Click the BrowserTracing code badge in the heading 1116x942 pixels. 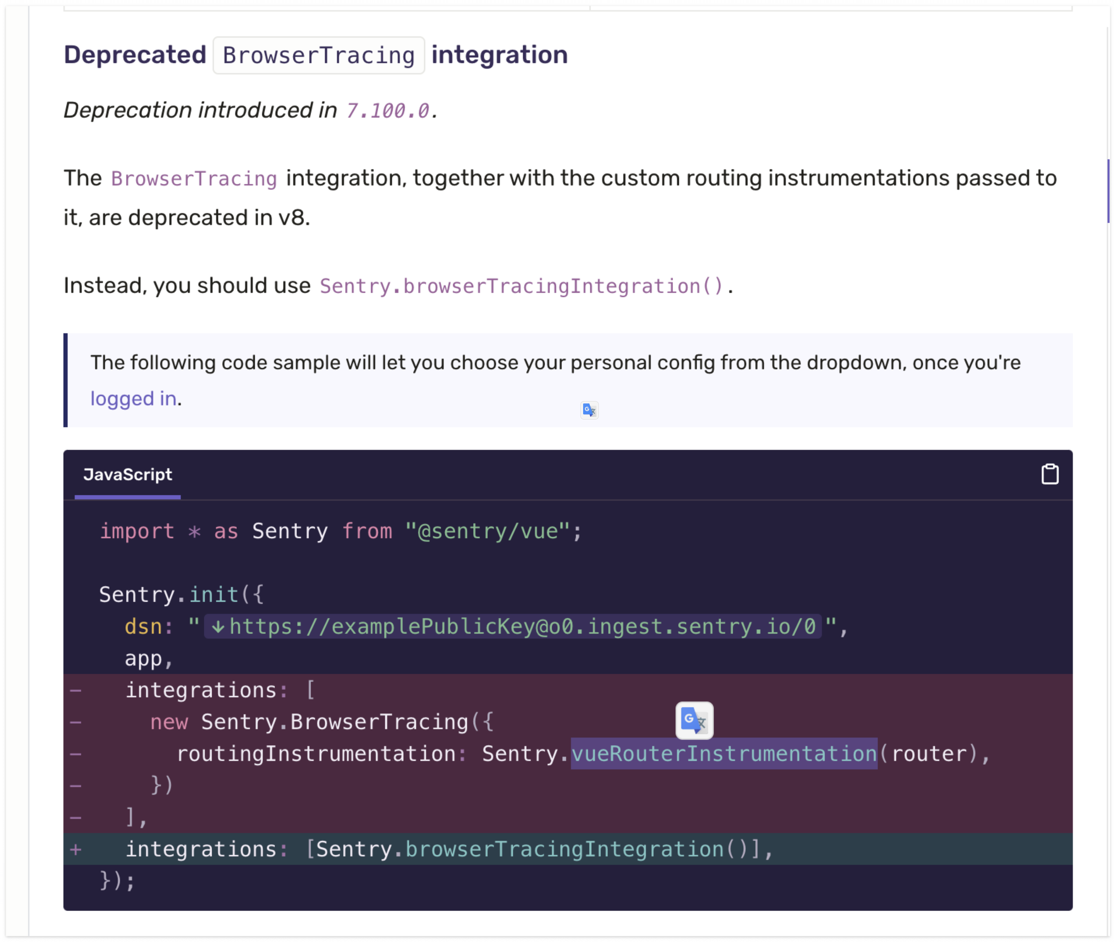coord(318,55)
